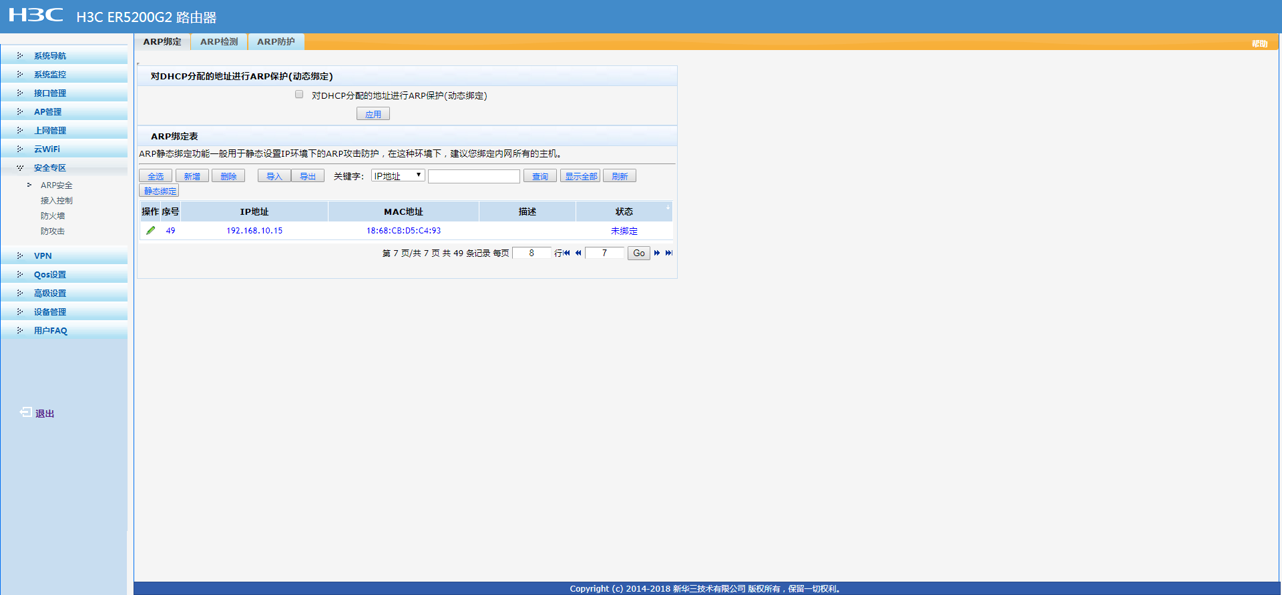Focus the rows-per-page input showing 8
The height and width of the screenshot is (595, 1282).
tap(531, 253)
